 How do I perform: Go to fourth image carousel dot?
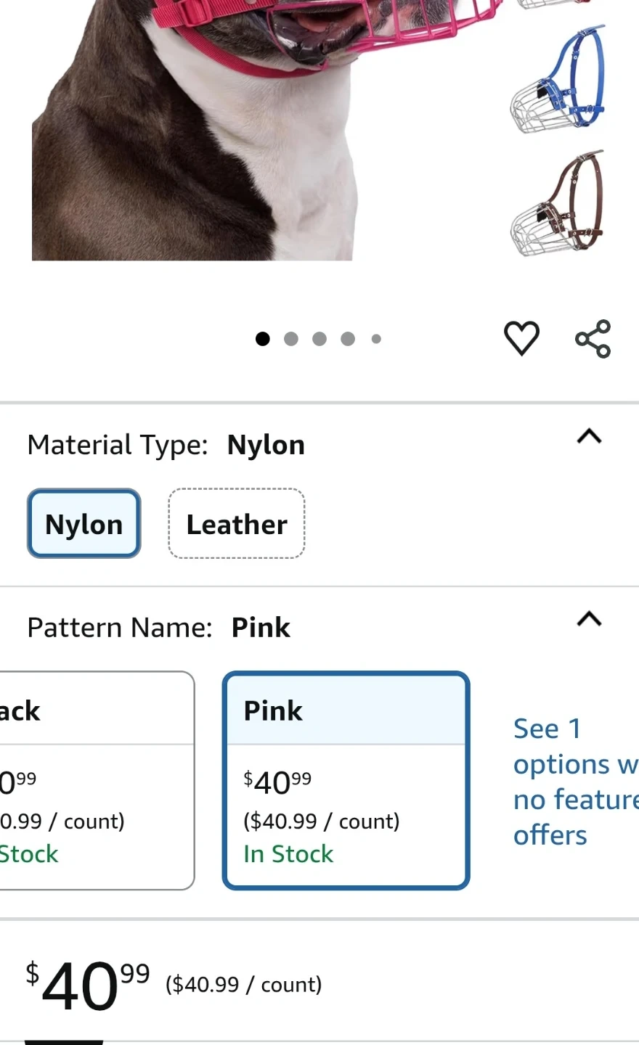point(348,339)
